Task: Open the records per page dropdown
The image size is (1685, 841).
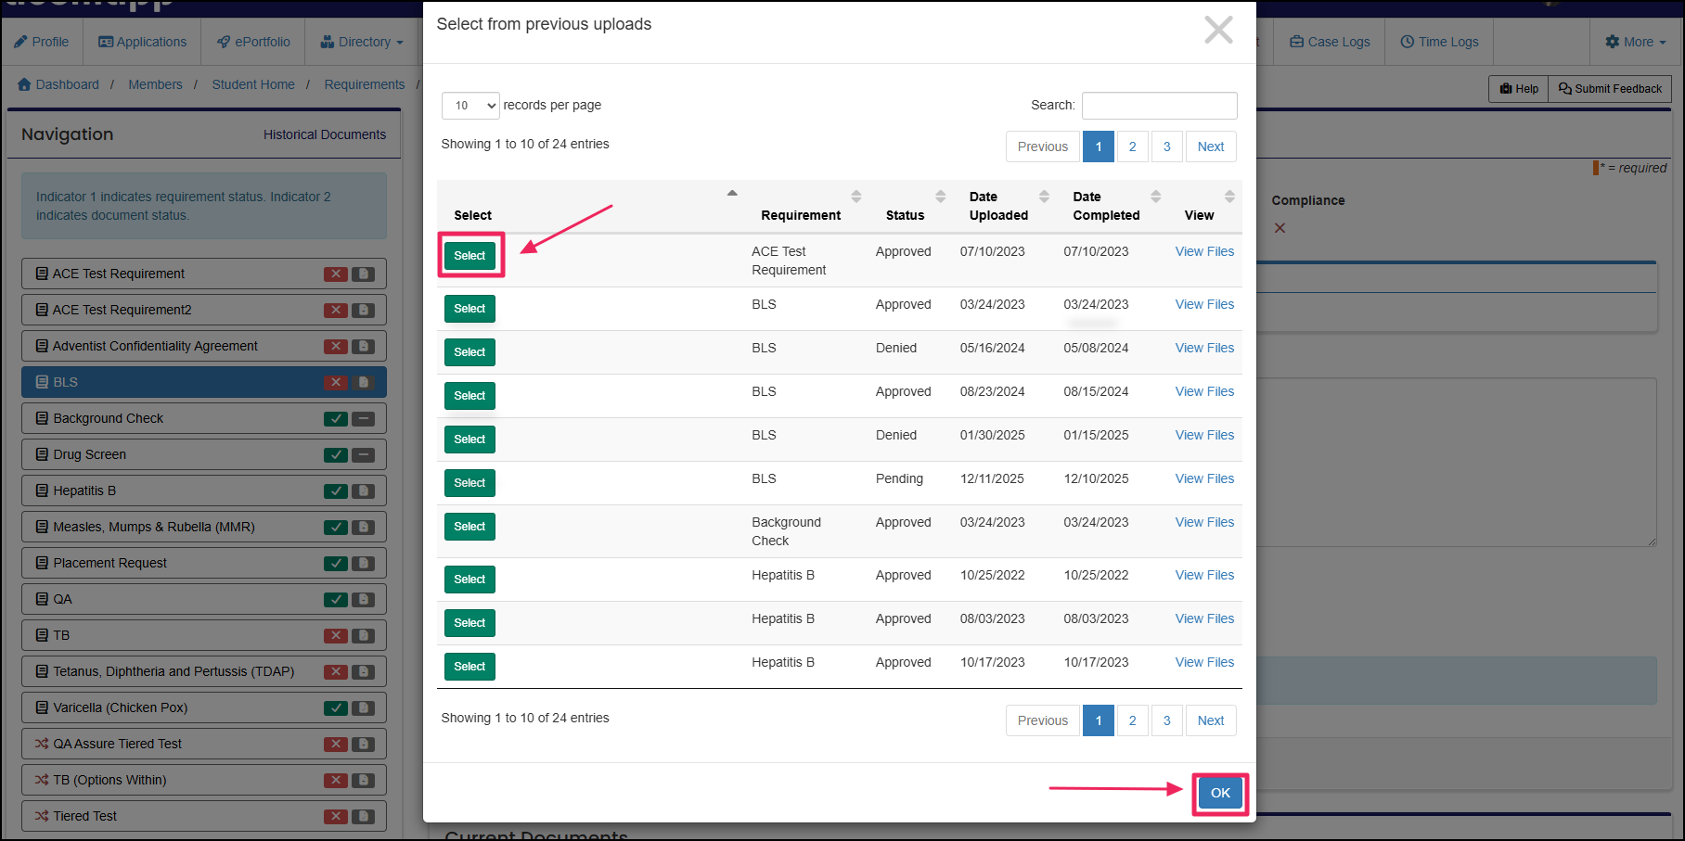Action: pyautogui.click(x=470, y=105)
